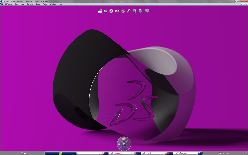Click the compass center play button

click(x=124, y=144)
